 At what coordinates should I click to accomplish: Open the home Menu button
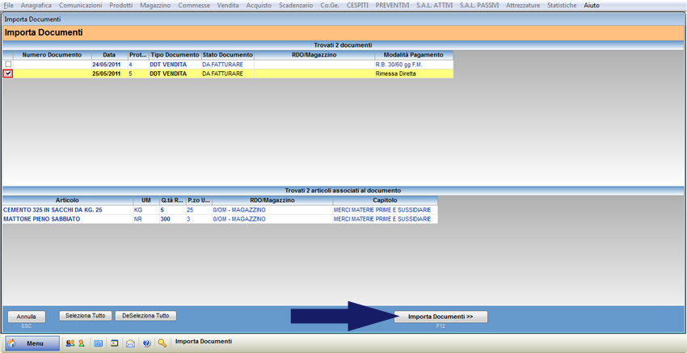(32, 343)
